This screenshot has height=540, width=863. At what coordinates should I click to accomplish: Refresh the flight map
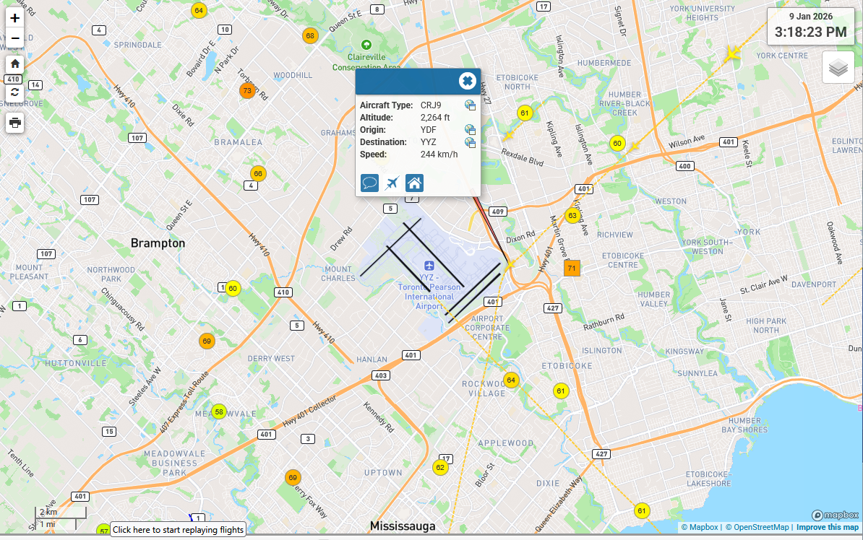pos(15,92)
